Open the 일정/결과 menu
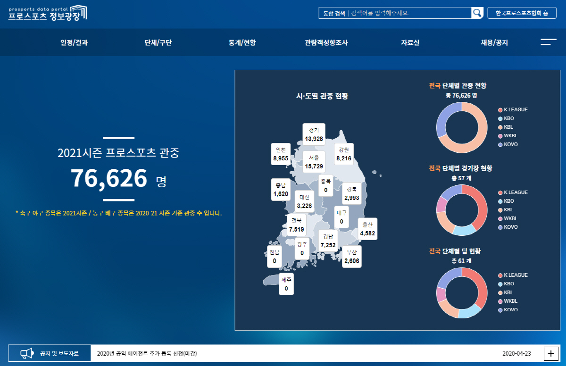The width and height of the screenshot is (566, 366). tap(74, 42)
